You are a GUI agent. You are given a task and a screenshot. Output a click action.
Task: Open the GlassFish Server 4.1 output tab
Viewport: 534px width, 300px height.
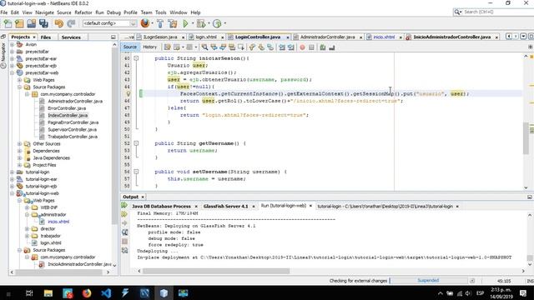(x=226, y=206)
